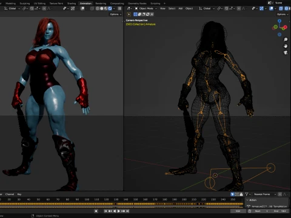Click frame 100 on the timeline ruler

point(87,199)
